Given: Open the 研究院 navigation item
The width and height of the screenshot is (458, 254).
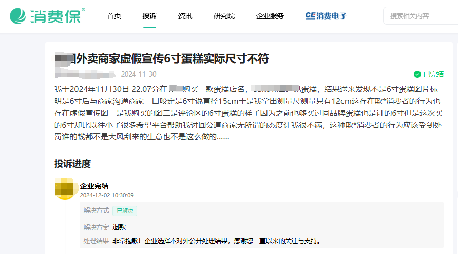Looking at the screenshot, I should coord(224,16).
